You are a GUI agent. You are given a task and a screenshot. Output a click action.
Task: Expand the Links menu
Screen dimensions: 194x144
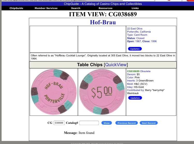(x=135, y=8)
